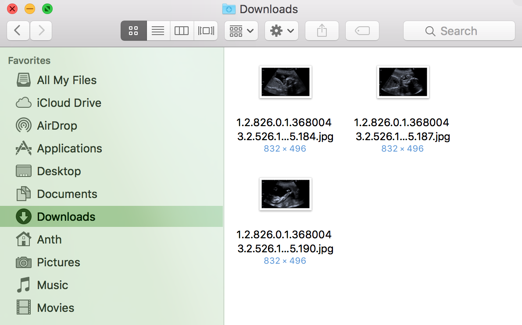Click the Pictures camera icon
This screenshot has height=325, width=522.
pyautogui.click(x=24, y=262)
